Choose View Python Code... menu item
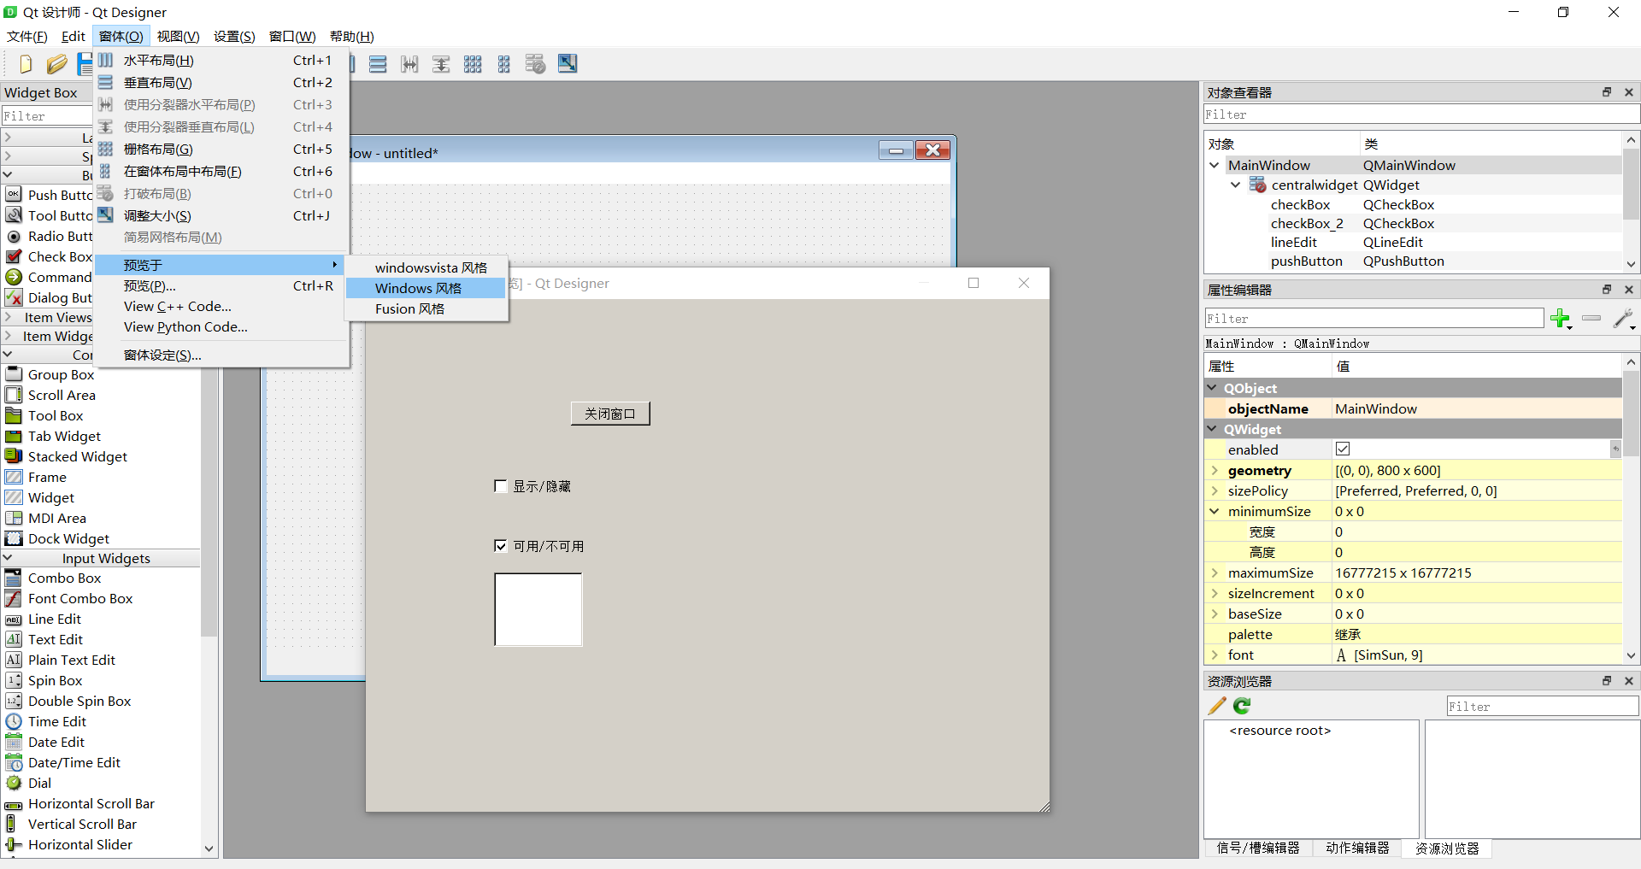 click(185, 327)
